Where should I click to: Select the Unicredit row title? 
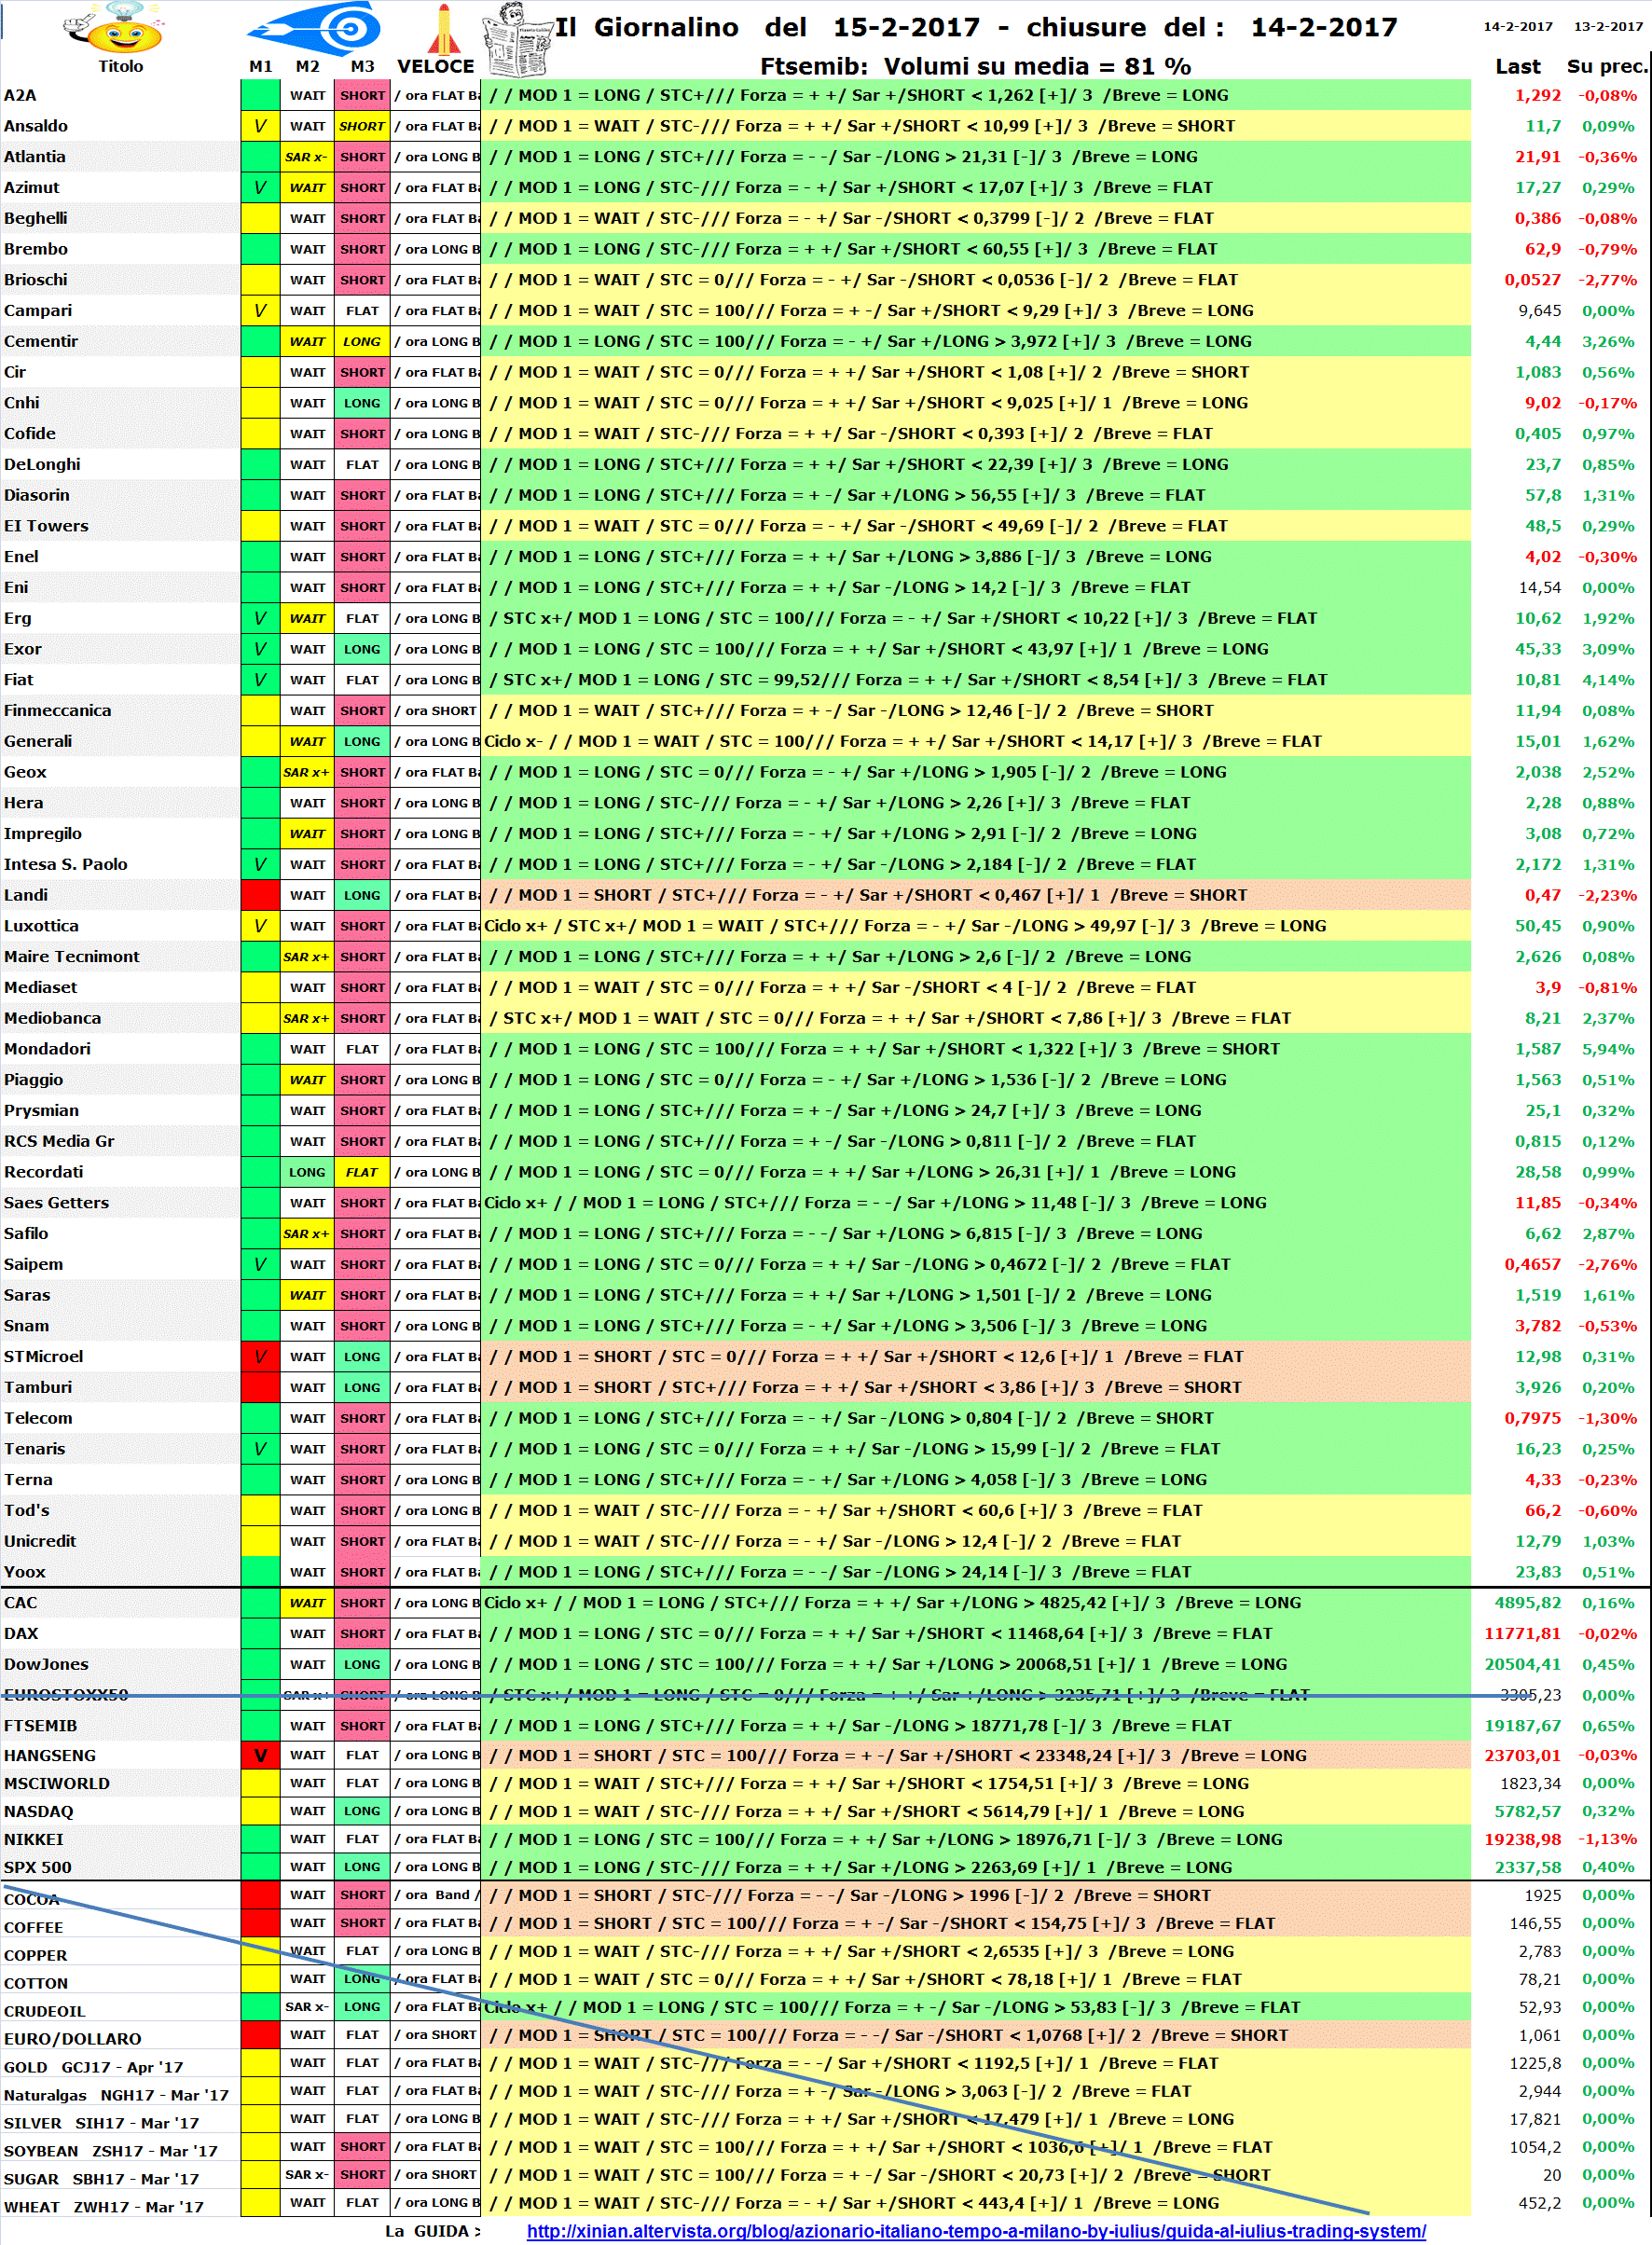click(x=40, y=1541)
